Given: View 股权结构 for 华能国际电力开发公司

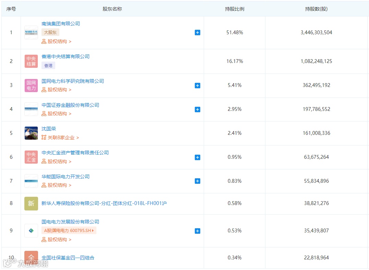Looking at the screenshot, I should pos(57,185).
